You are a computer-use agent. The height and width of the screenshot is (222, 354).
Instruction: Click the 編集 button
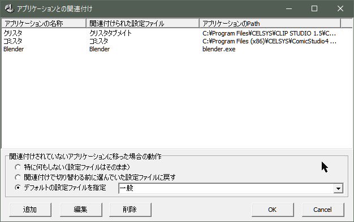(81, 210)
